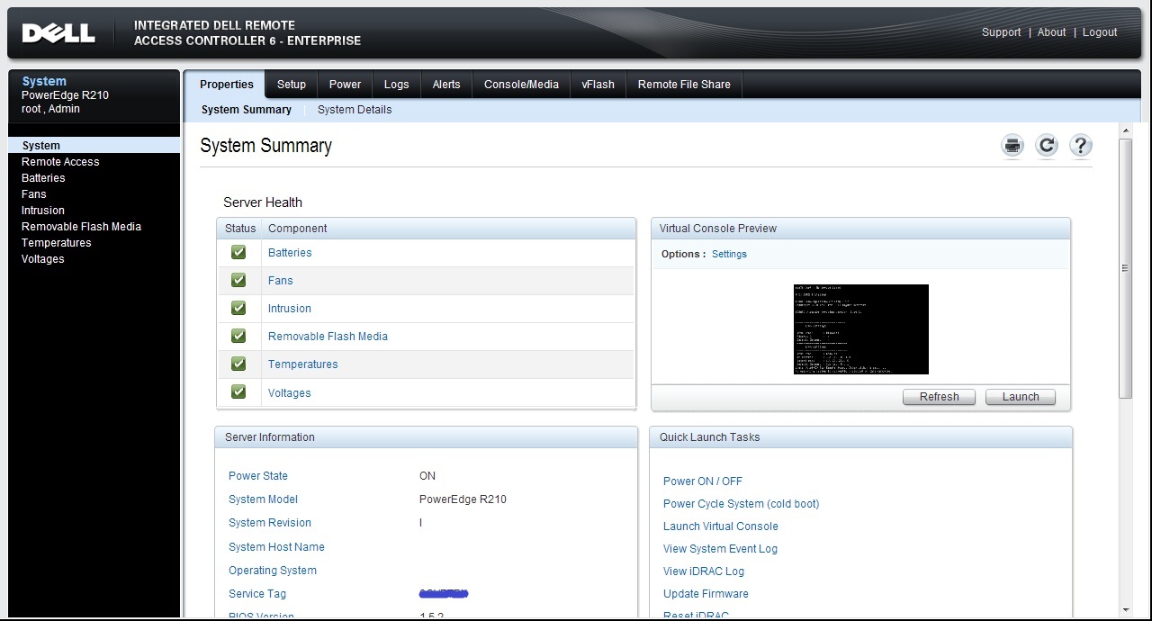The image size is (1152, 621).
Task: Click the About link in header
Action: (1051, 32)
